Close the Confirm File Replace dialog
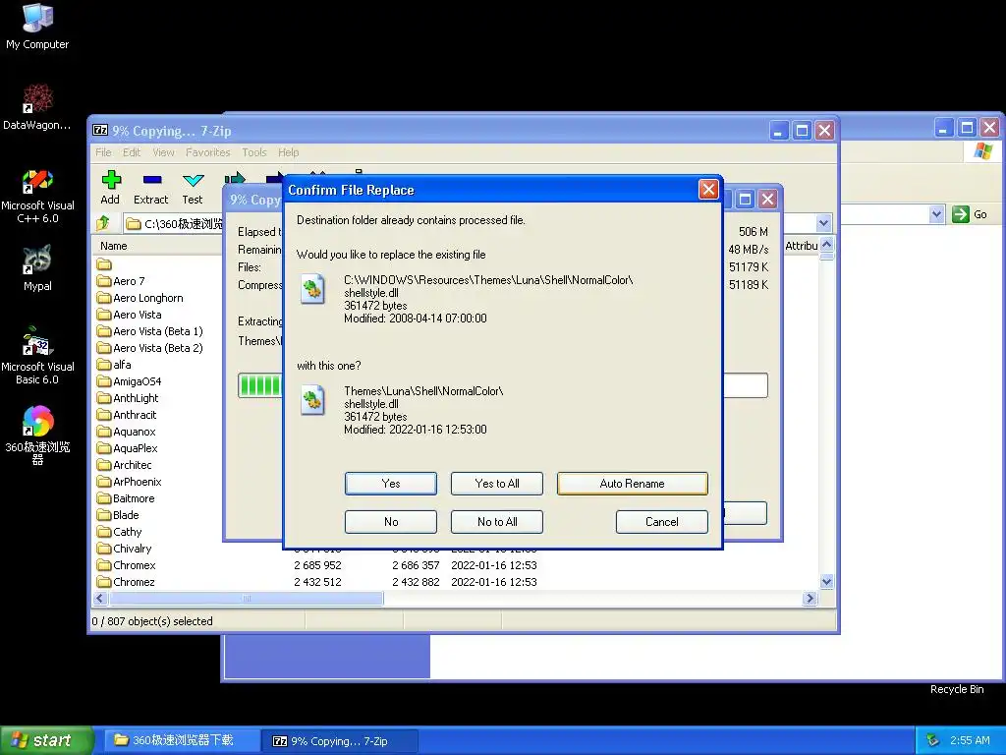 707,190
